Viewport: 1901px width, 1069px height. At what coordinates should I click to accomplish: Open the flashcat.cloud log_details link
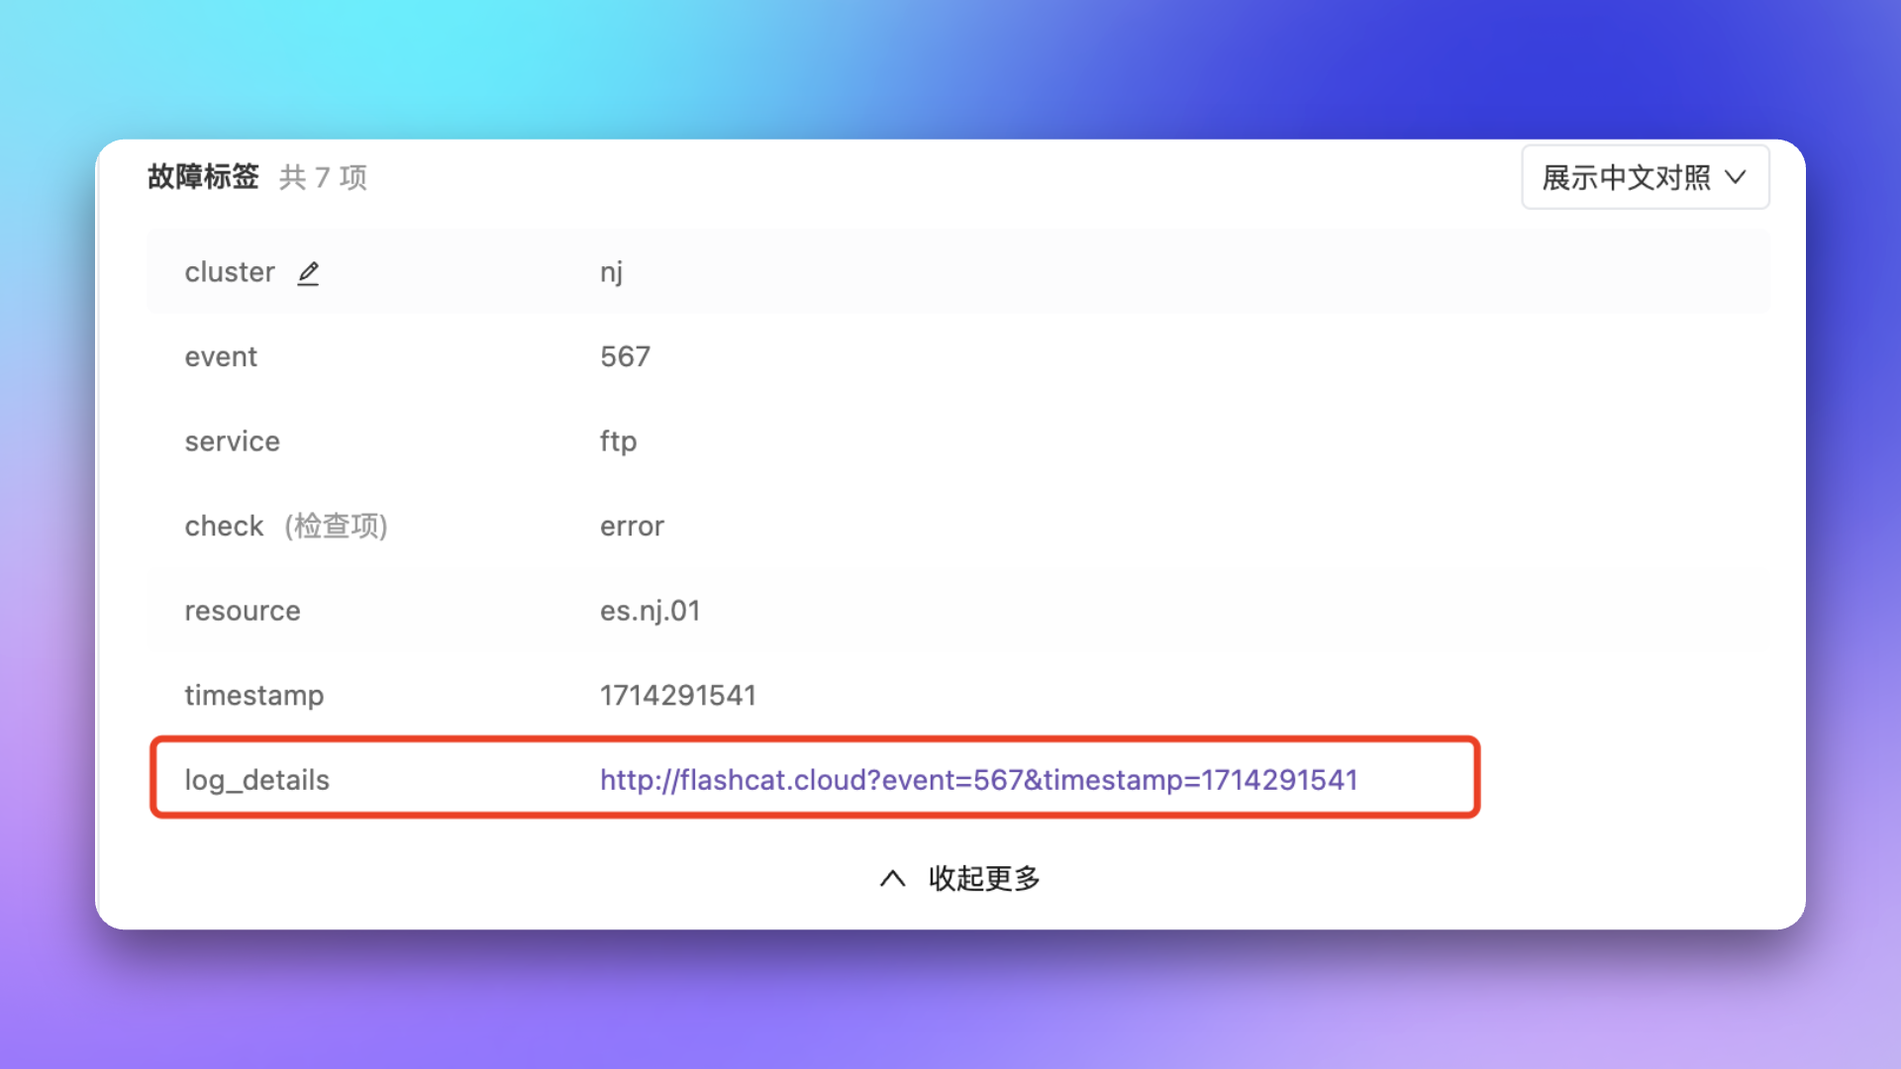(978, 780)
